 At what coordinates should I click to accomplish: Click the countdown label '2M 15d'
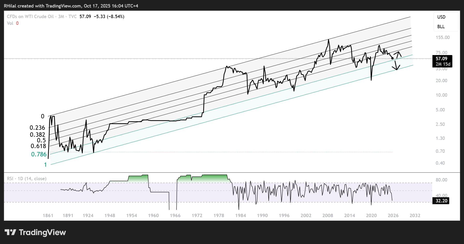click(443, 64)
